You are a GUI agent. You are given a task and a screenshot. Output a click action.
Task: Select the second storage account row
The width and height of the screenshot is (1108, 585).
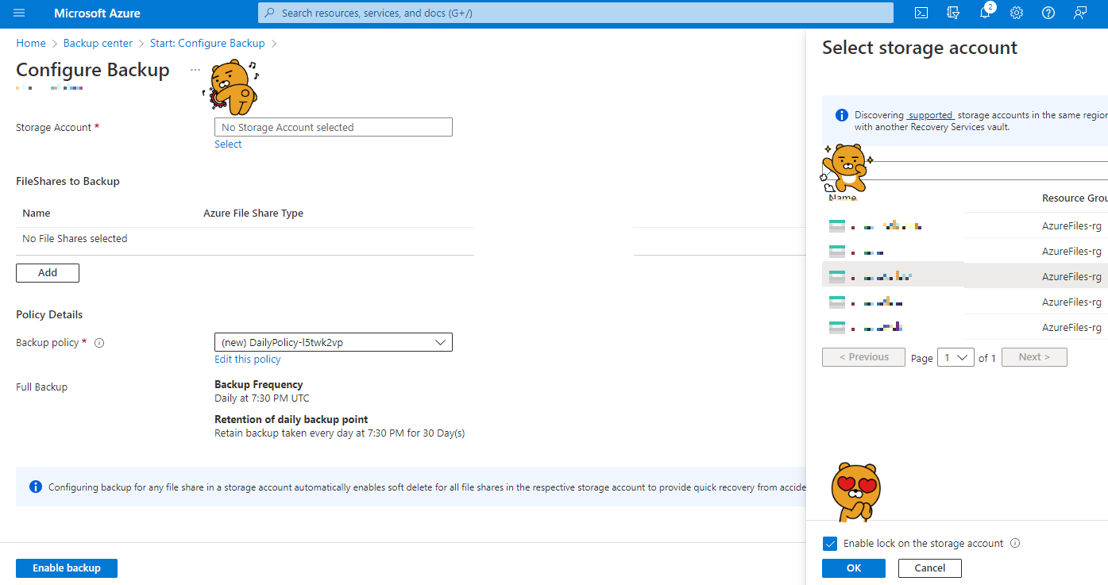(965, 251)
